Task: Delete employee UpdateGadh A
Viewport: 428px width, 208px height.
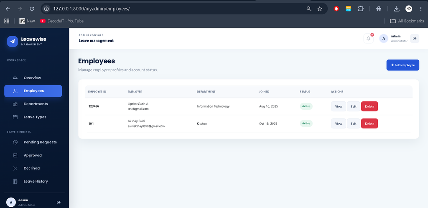Action: [369, 106]
